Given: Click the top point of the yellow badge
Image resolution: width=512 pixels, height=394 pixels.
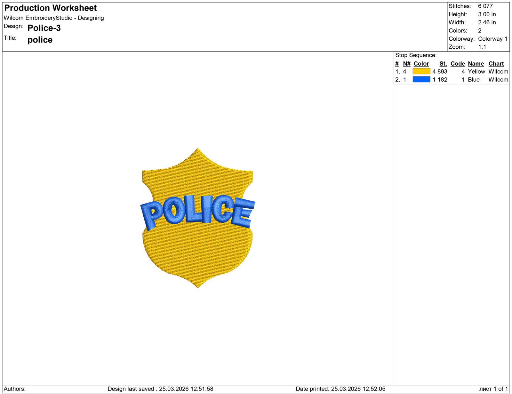Looking at the screenshot, I should (x=197, y=150).
